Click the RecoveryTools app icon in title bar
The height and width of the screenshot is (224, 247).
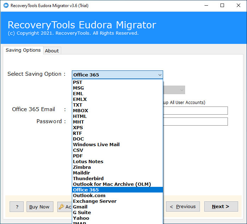[6, 6]
